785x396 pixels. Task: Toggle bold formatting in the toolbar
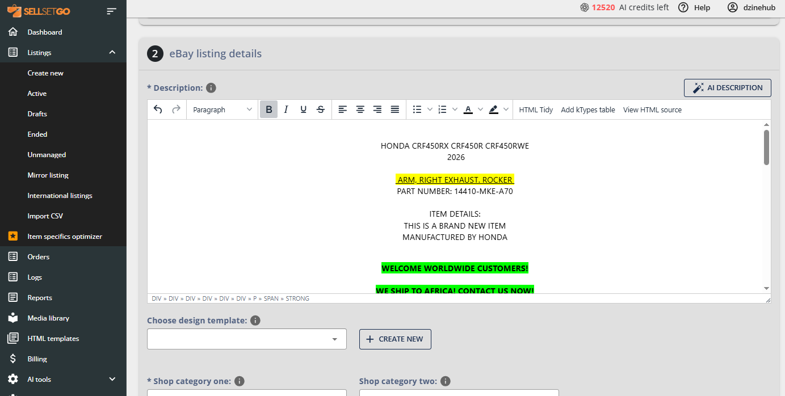268,109
